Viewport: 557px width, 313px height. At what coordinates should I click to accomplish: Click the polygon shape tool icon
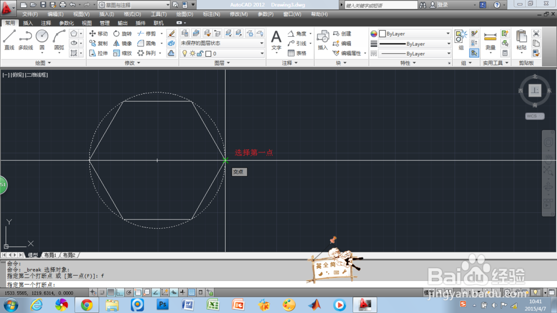(x=74, y=33)
